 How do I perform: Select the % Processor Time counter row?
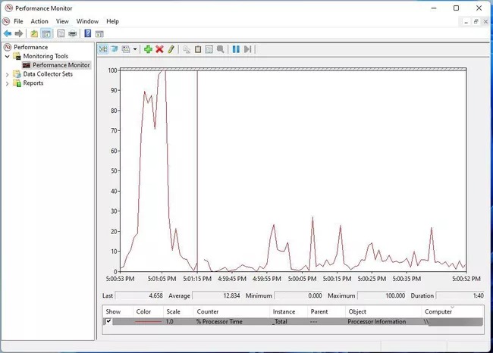[293, 322]
